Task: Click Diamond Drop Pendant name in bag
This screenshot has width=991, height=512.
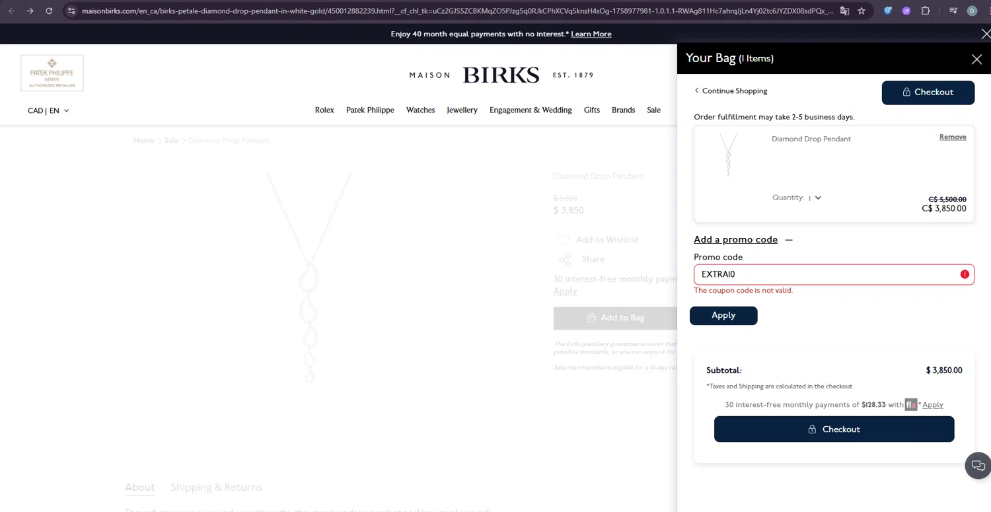Action: coord(811,139)
